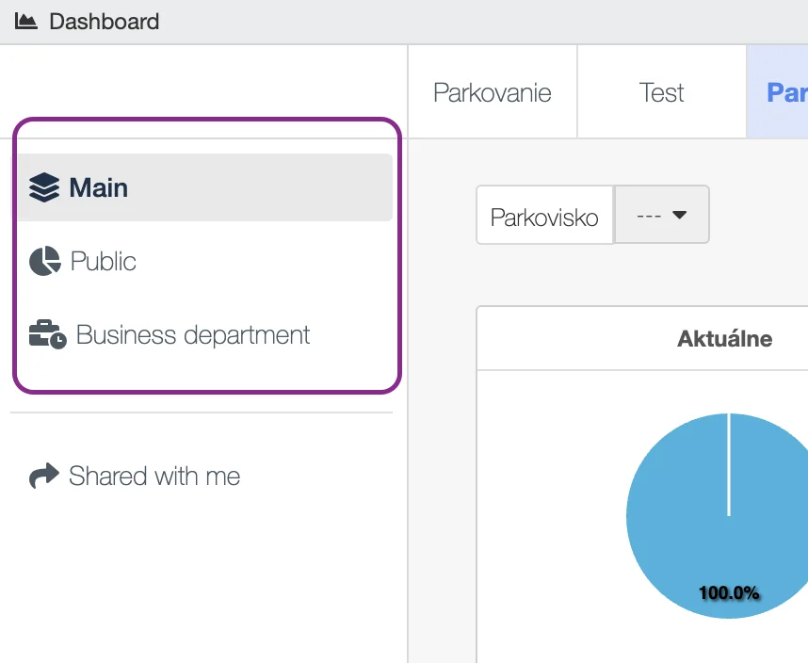Click the Parkovisko dropdown caret arrow

tap(679, 216)
